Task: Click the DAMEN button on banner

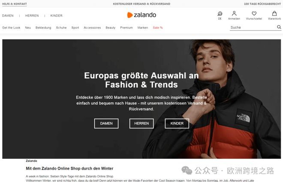Action: tap(106, 123)
